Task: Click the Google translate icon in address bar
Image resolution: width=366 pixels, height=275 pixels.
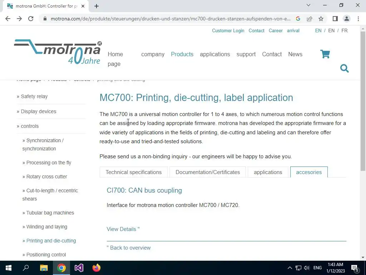Action: [x=298, y=19]
